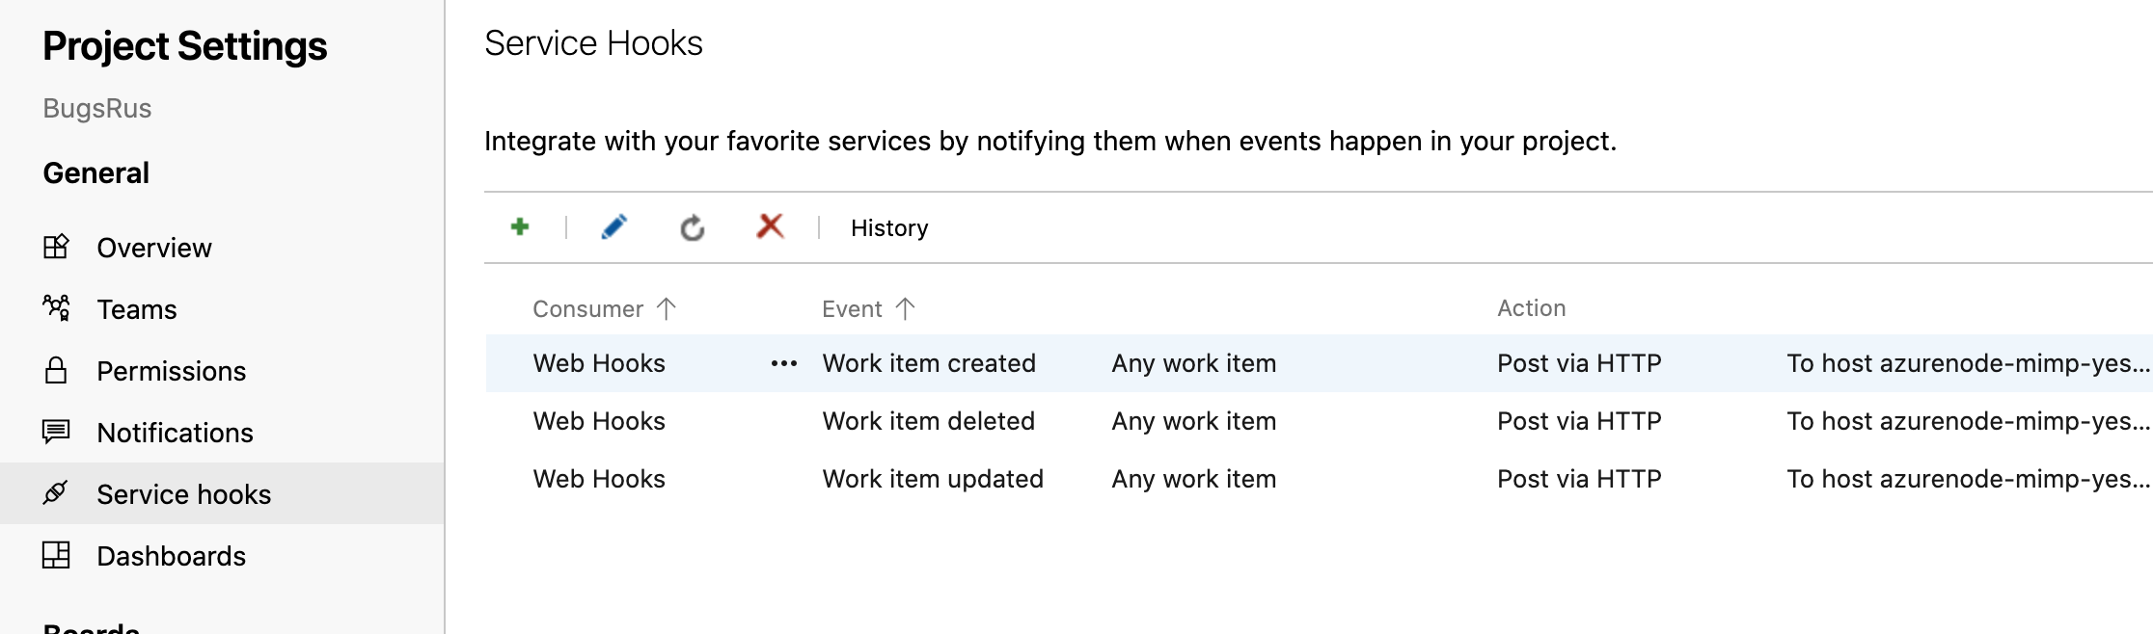Image resolution: width=2153 pixels, height=634 pixels.
Task: Click the refresh subscriptions icon
Action: [692, 228]
